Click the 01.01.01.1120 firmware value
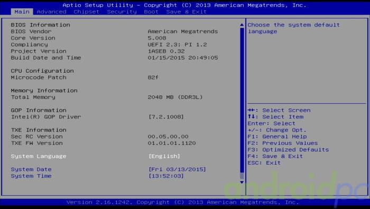The height and width of the screenshot is (209, 370). click(172, 143)
